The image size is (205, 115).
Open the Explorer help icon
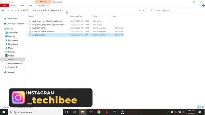[203, 5]
